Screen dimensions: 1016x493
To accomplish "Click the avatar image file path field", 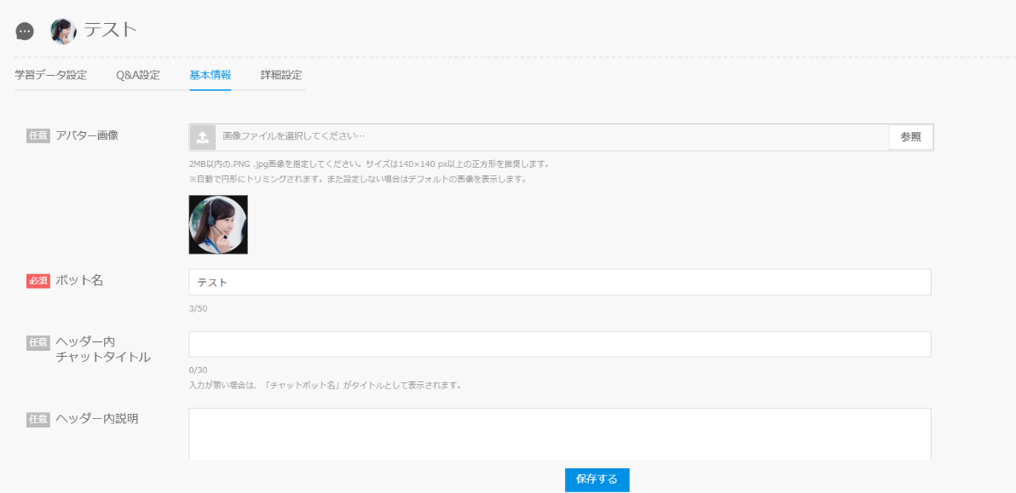I will pyautogui.click(x=552, y=137).
